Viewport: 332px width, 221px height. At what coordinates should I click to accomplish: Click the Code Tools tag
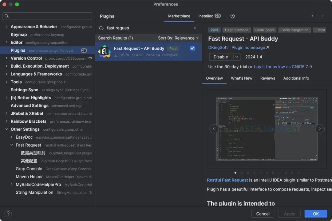[264, 30]
